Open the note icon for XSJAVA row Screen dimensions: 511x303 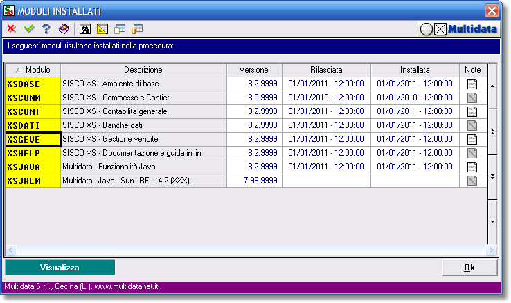(472, 167)
